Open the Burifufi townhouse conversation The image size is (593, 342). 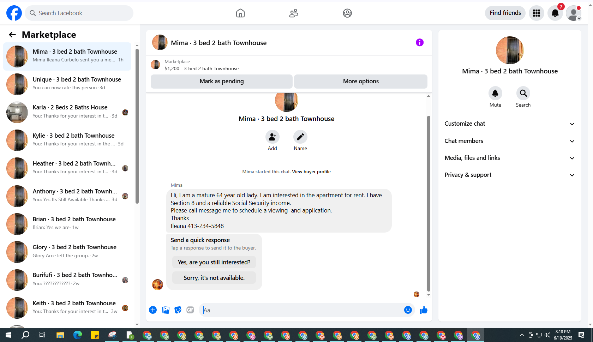point(67,280)
